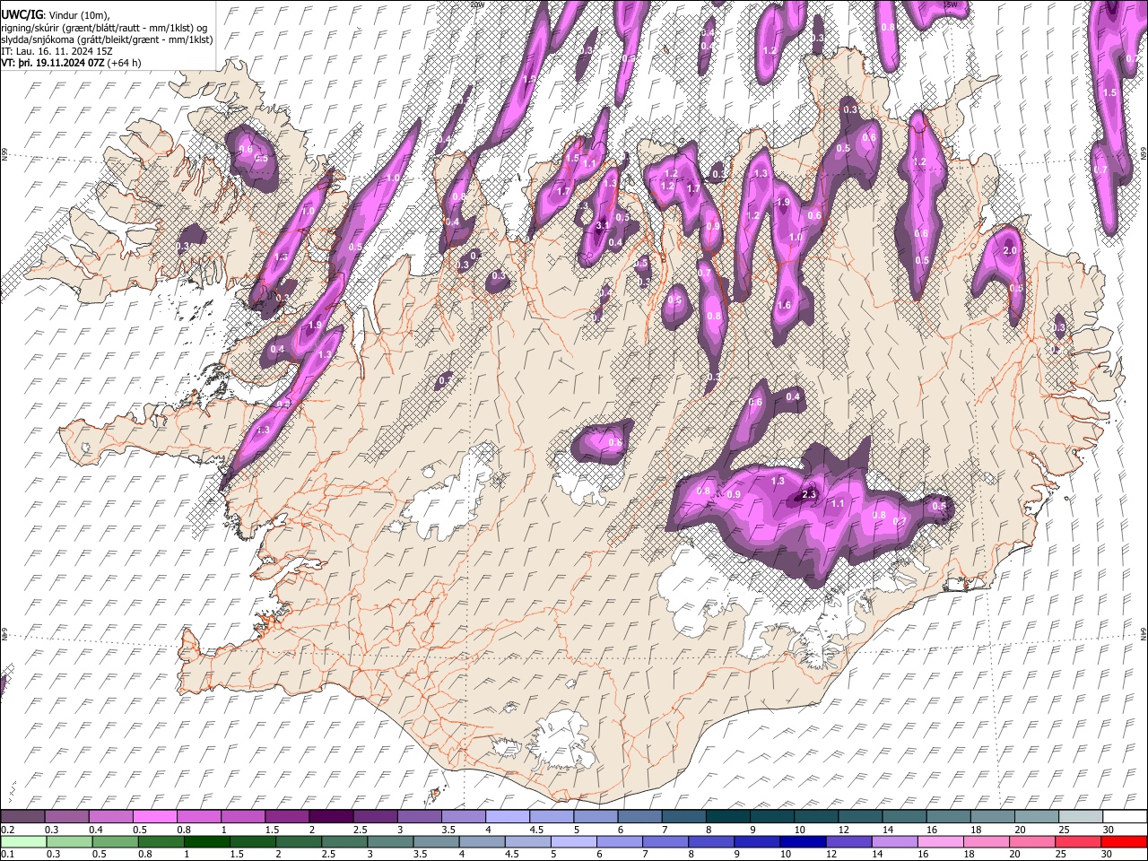Click the bright pink 0.5 swatch, upper legend row
Viewport: 1148px width, 861px height.
click(154, 816)
